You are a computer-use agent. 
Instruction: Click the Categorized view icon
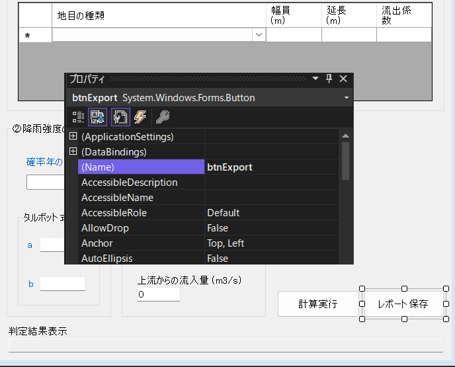pos(79,117)
